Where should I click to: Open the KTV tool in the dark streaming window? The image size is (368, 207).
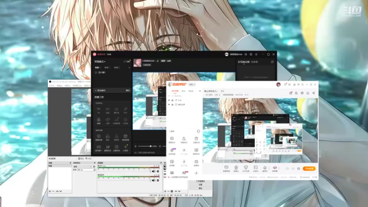pos(125,110)
